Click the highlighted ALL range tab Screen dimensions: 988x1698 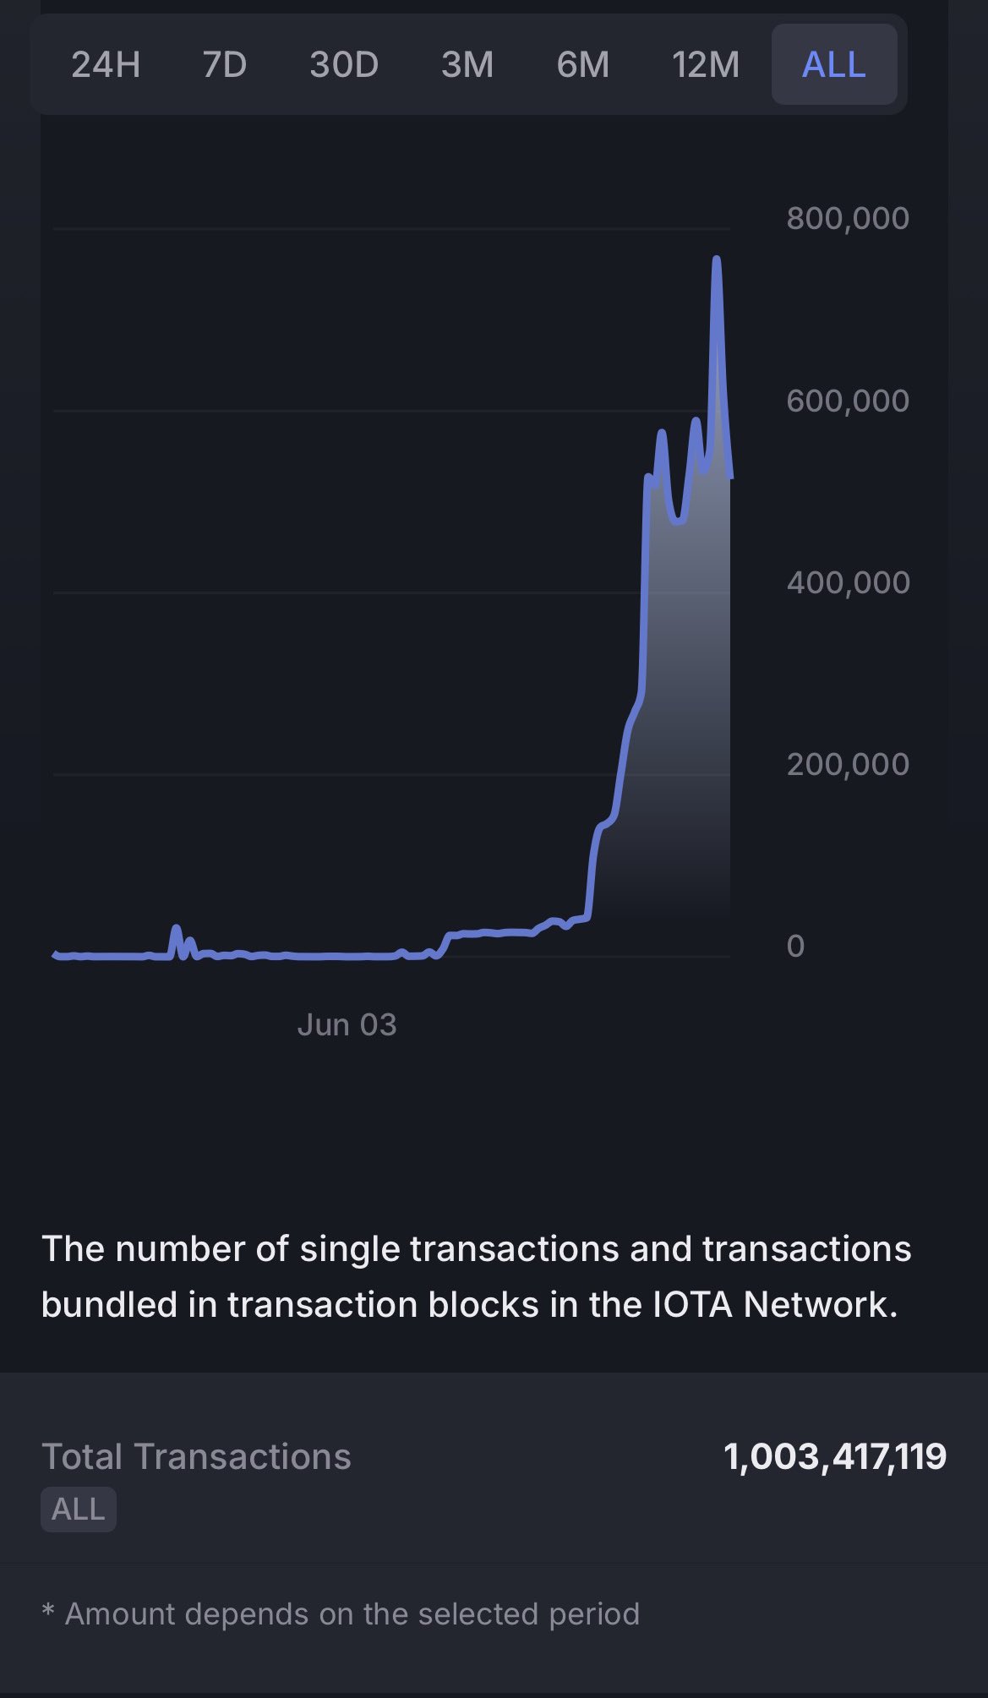click(834, 65)
